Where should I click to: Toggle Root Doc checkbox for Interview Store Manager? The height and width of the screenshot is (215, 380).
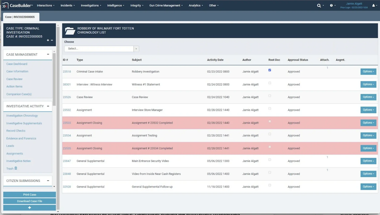pos(270,108)
